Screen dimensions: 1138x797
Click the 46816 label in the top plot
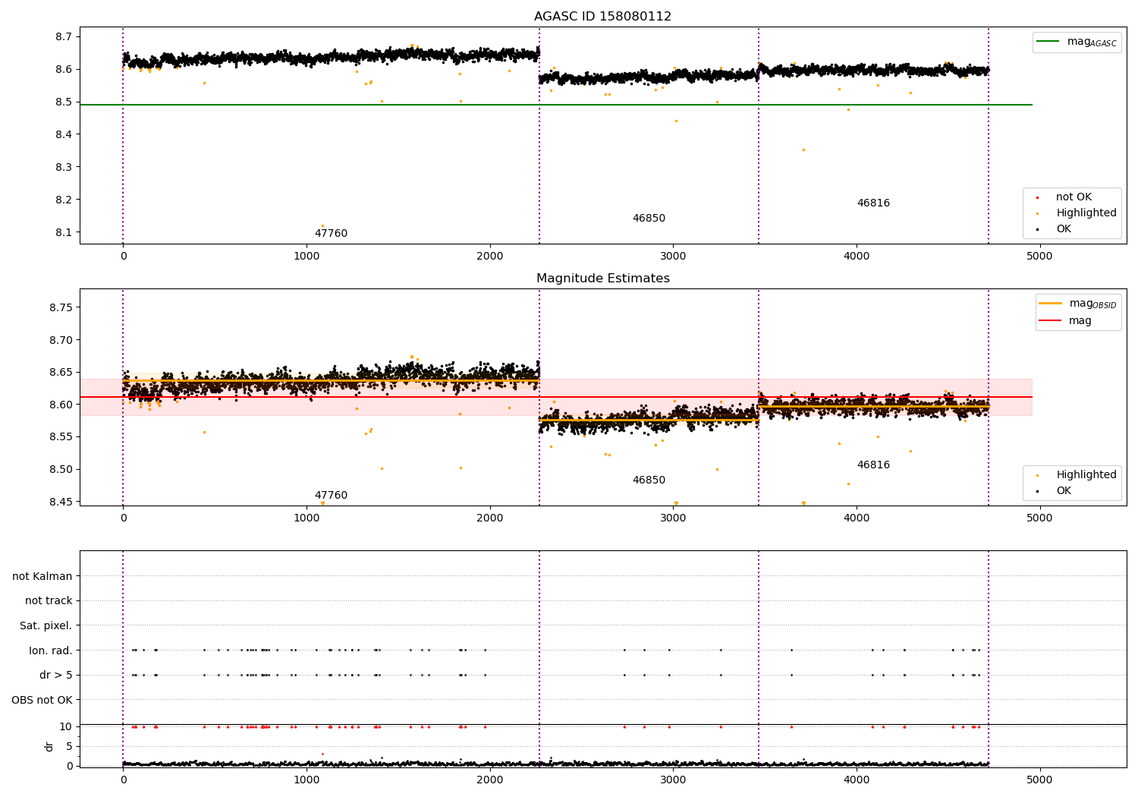point(873,203)
